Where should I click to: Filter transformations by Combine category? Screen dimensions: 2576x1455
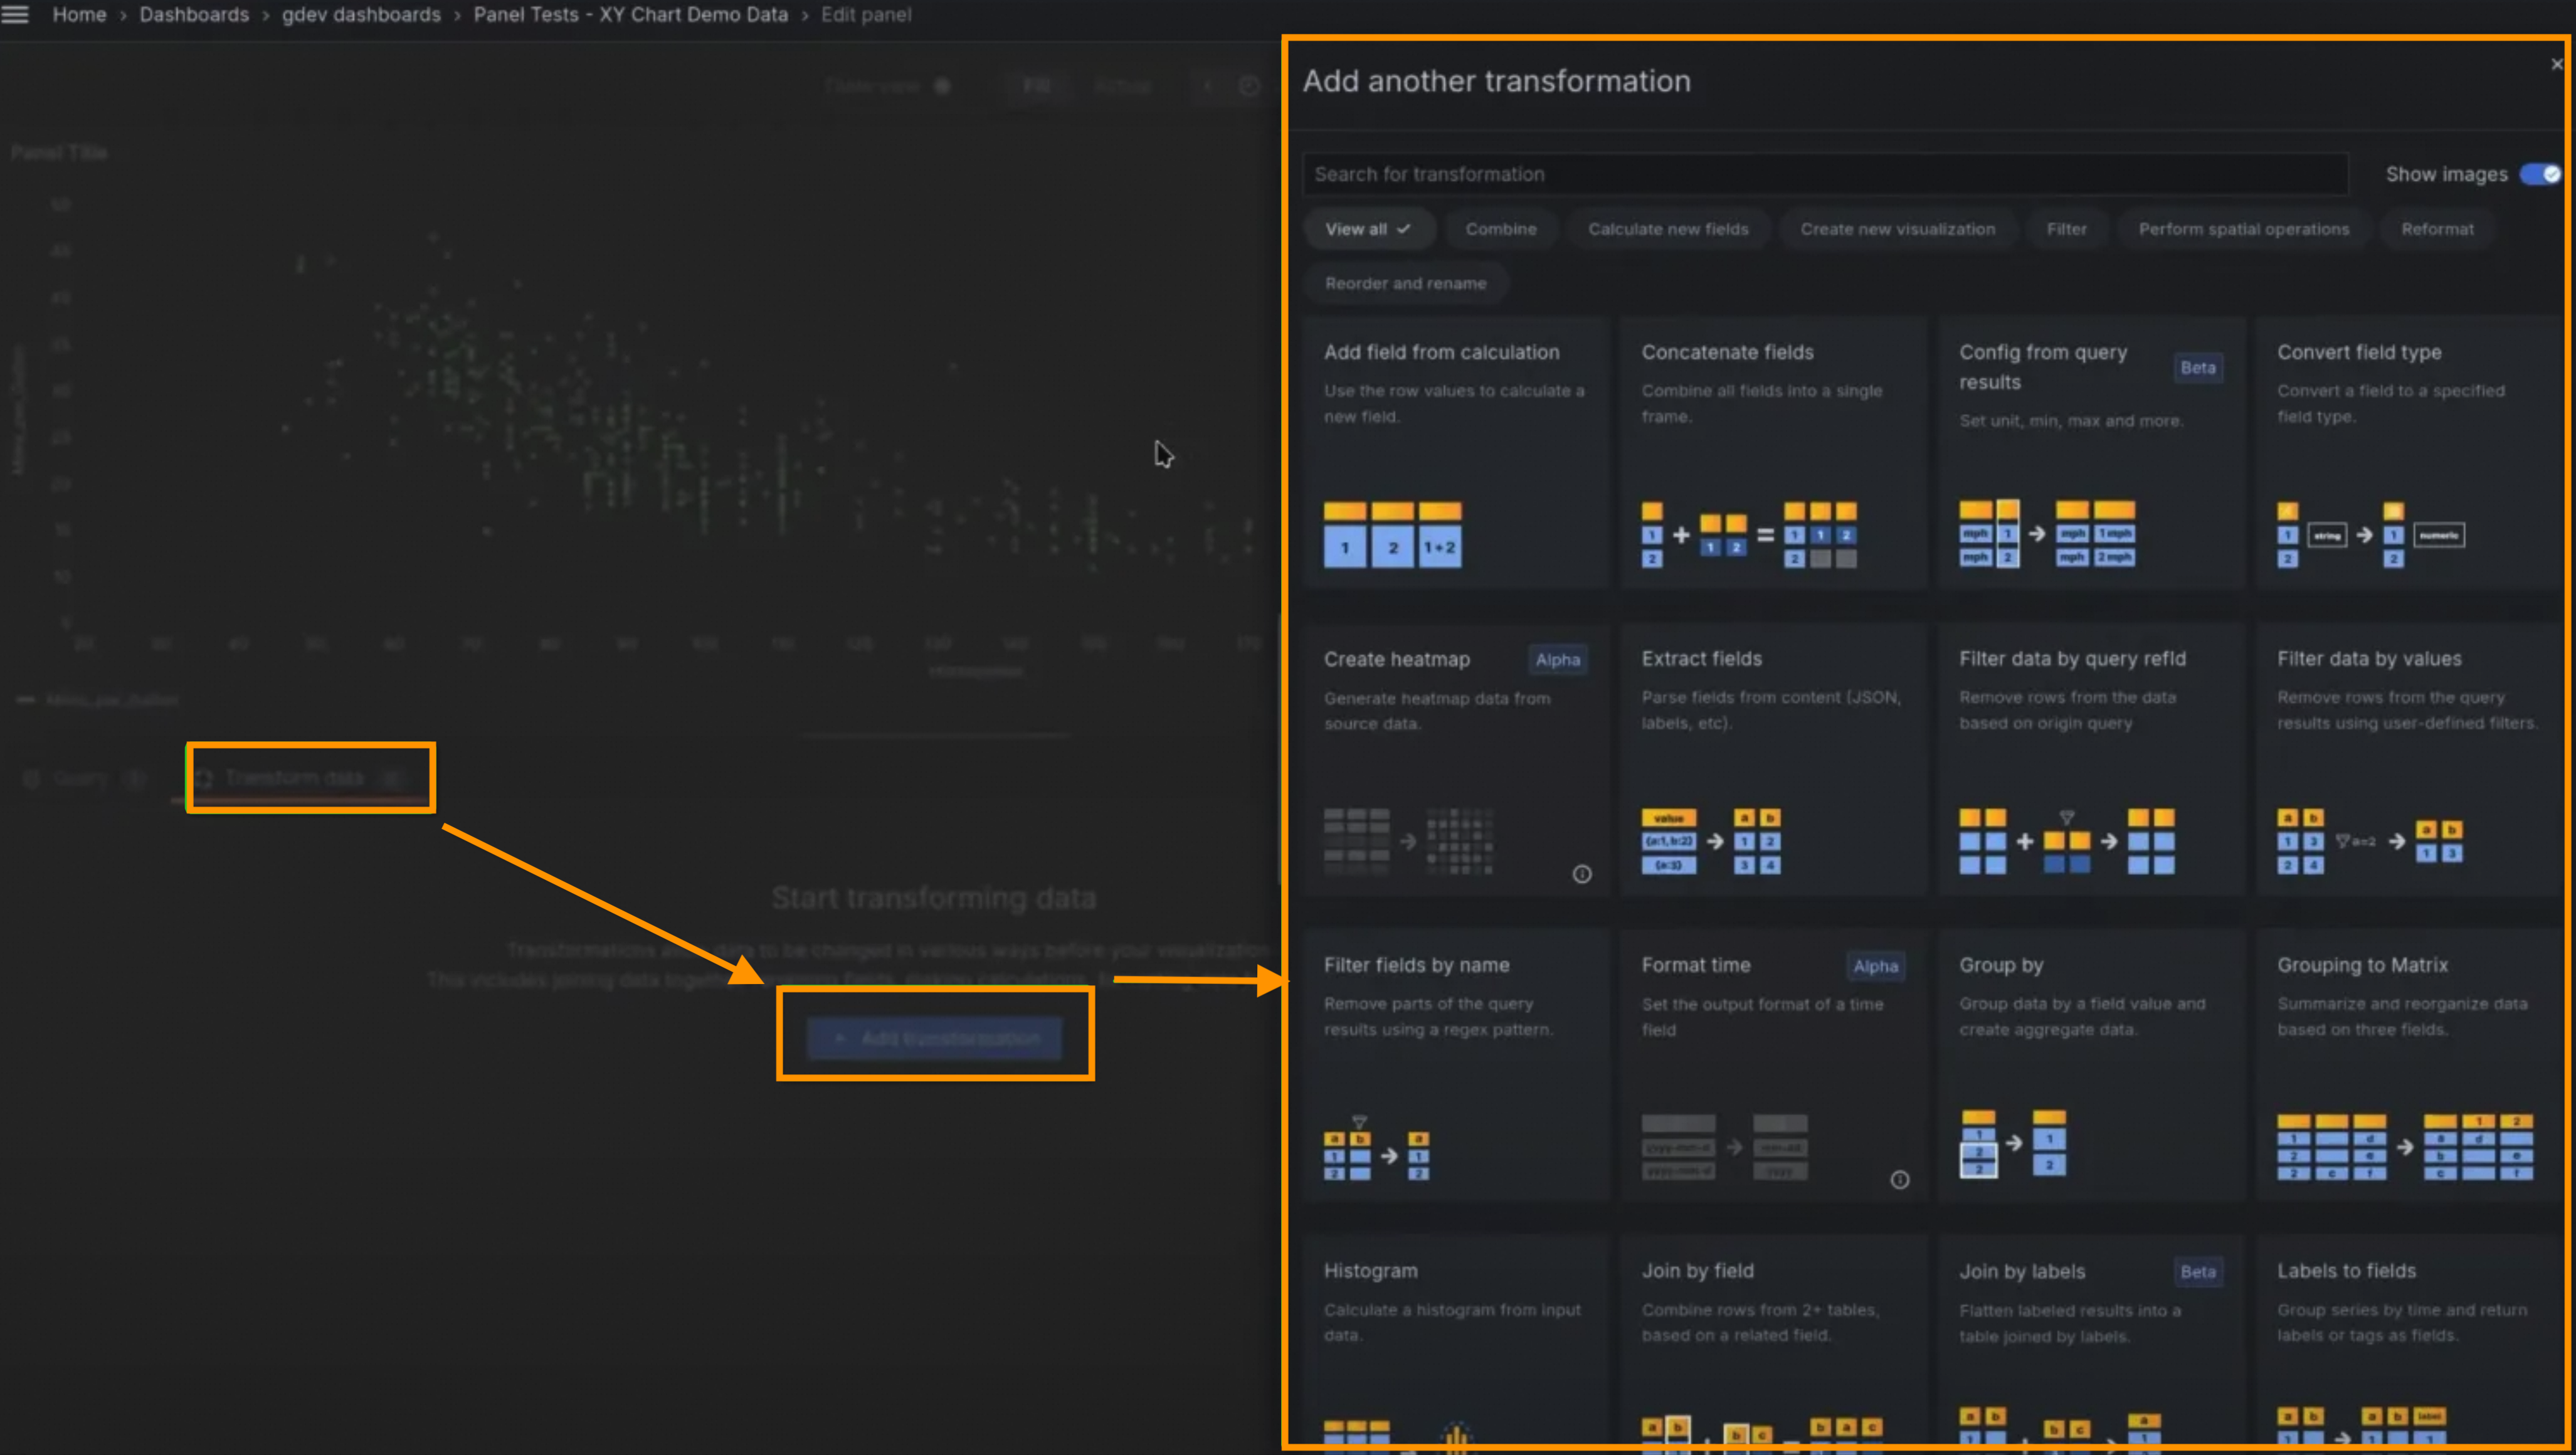pyautogui.click(x=1500, y=229)
